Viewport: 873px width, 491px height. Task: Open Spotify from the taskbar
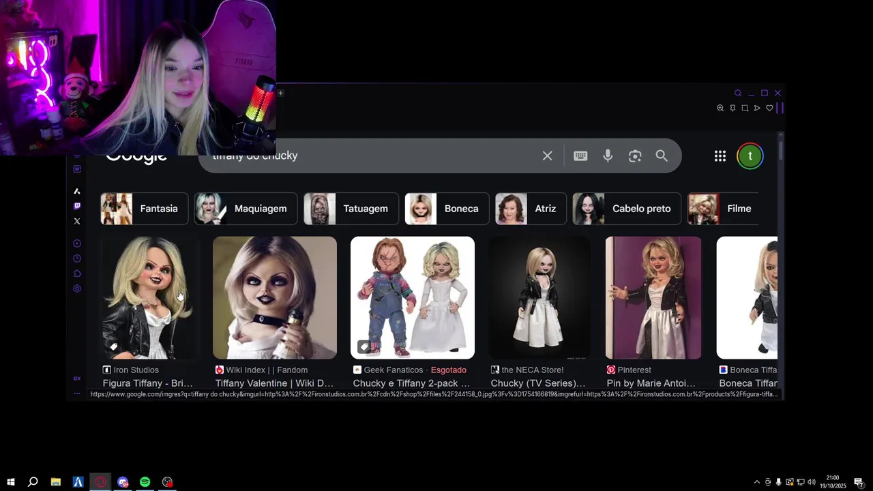coord(145,482)
